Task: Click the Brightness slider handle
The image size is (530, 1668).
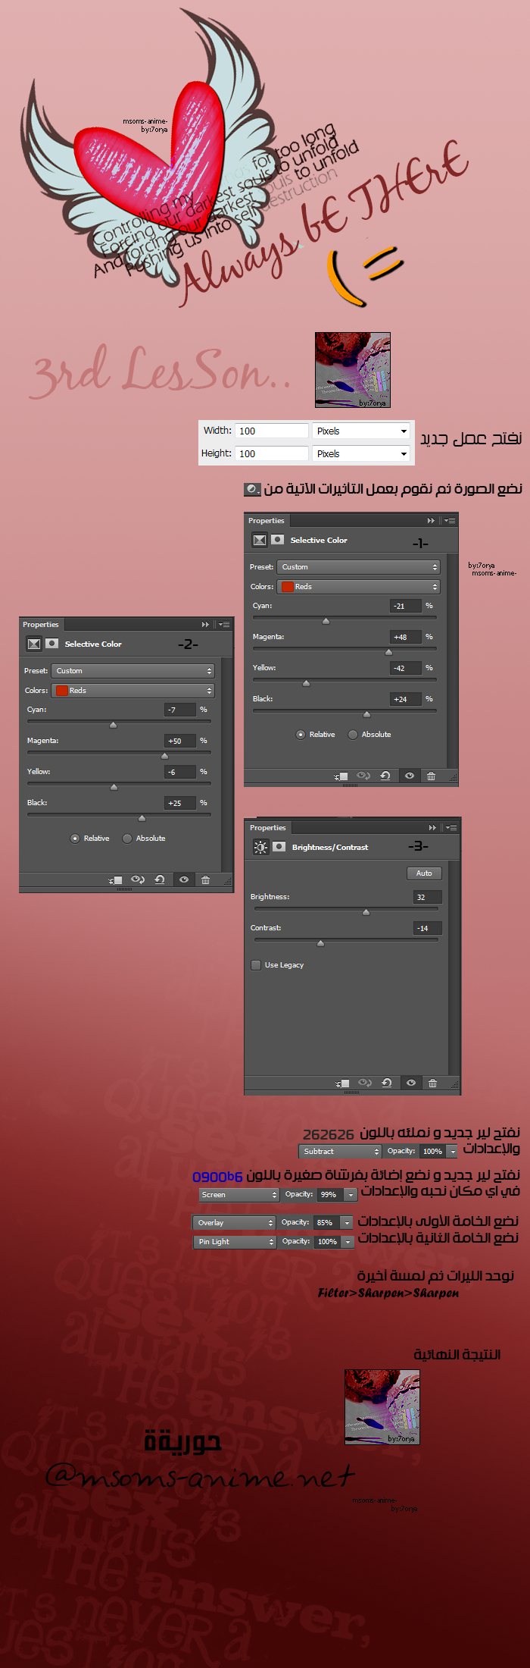Action: tap(366, 912)
